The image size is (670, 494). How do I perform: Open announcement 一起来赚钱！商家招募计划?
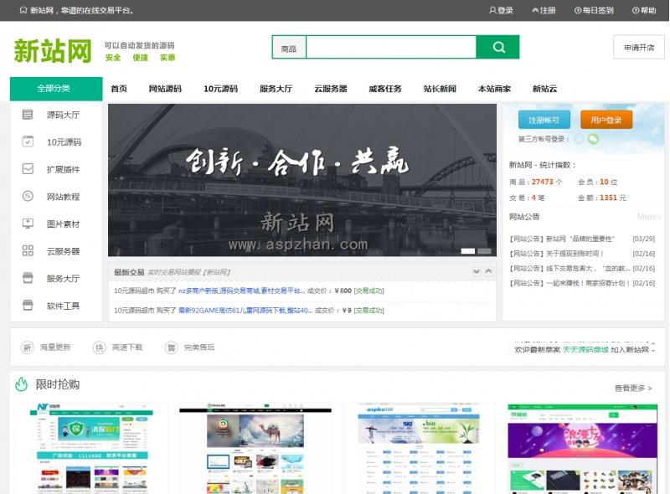coord(570,283)
